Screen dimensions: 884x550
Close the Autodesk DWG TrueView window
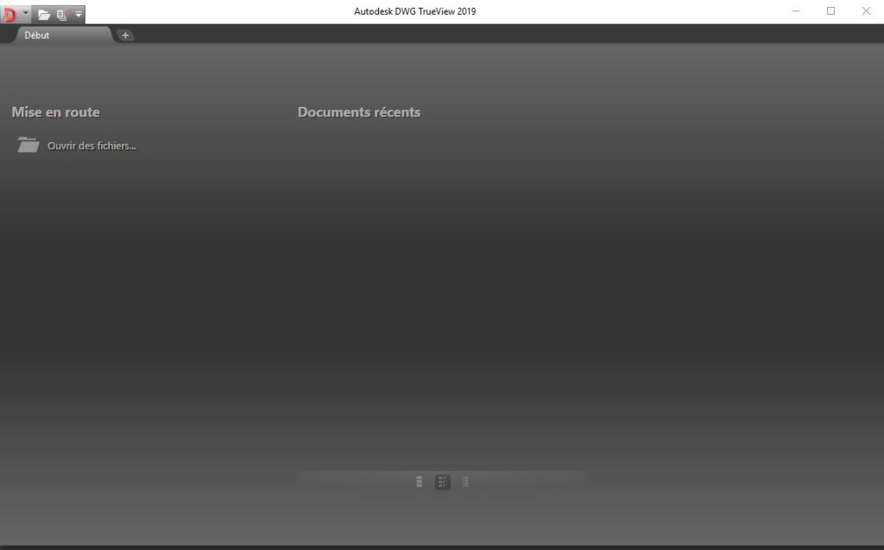(866, 11)
